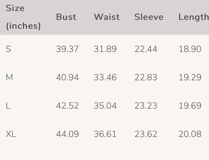
Task: Select the bust measurement 40.94
Action: (67, 77)
